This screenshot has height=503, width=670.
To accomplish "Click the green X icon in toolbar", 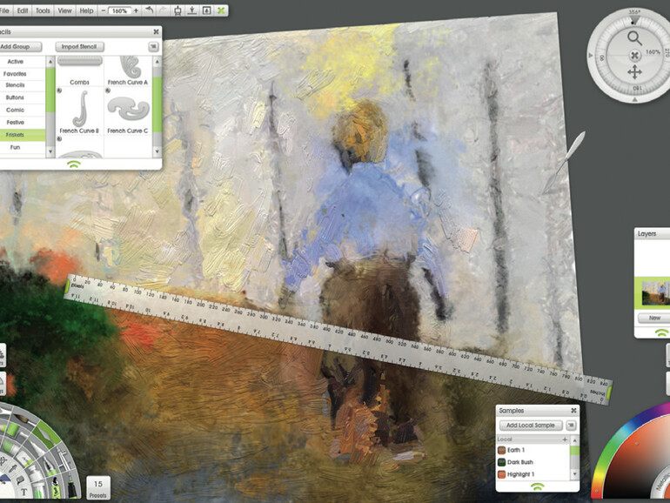I will coord(221,10).
